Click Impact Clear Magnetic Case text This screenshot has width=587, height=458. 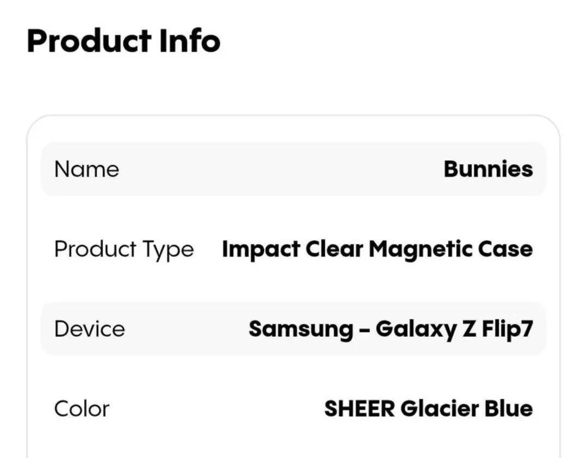pyautogui.click(x=377, y=249)
